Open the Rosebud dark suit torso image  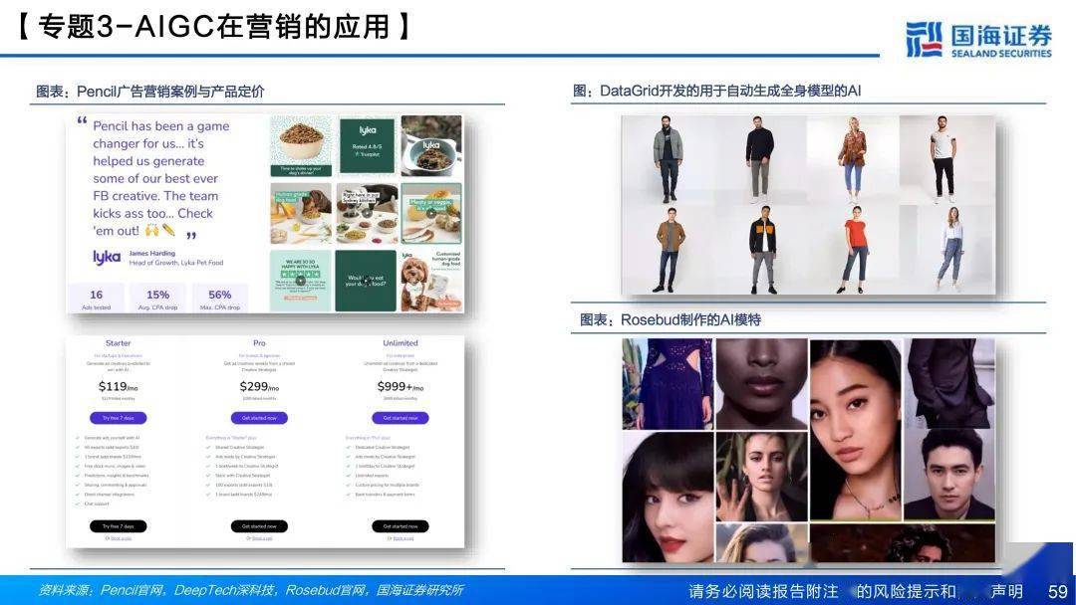(949, 384)
